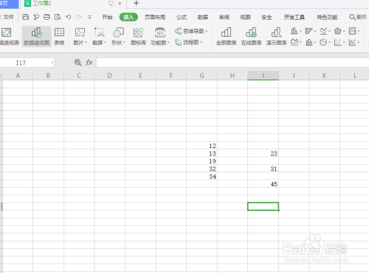Viewport: 369px width, 273px height.
Task: Click the cell containing 45
Action: (263, 184)
